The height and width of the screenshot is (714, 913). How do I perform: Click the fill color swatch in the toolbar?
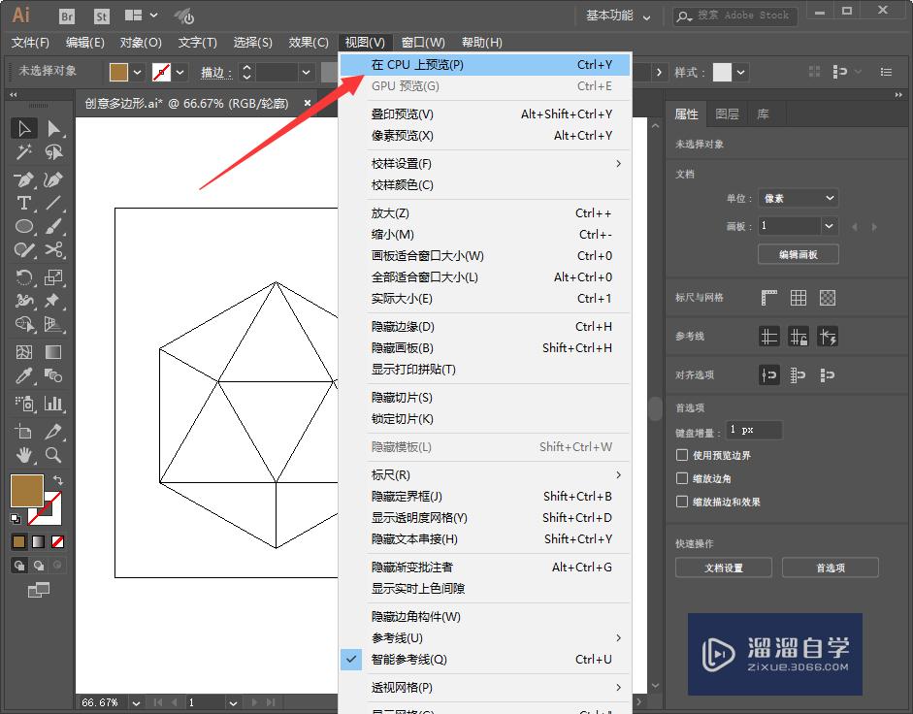click(x=27, y=489)
